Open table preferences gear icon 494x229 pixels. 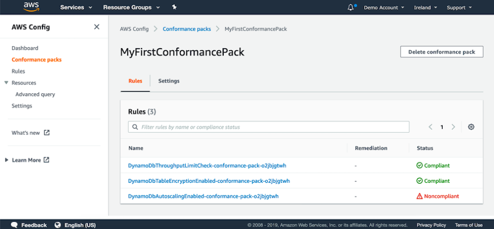click(471, 127)
